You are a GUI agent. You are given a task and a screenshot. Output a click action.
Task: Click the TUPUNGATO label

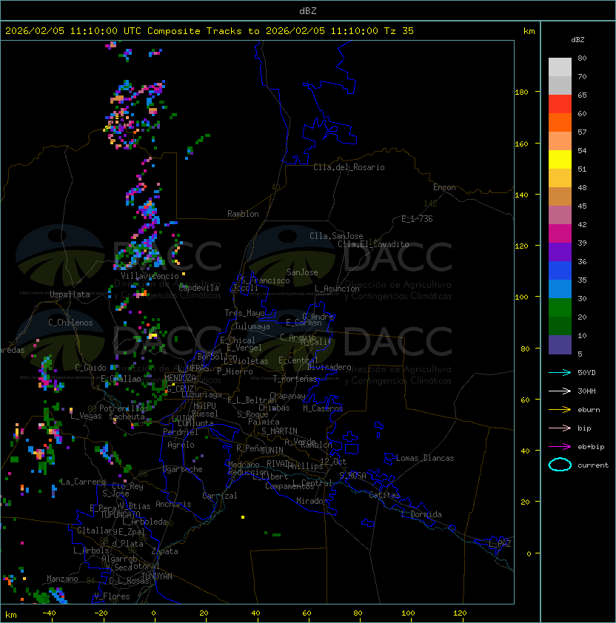point(120,514)
